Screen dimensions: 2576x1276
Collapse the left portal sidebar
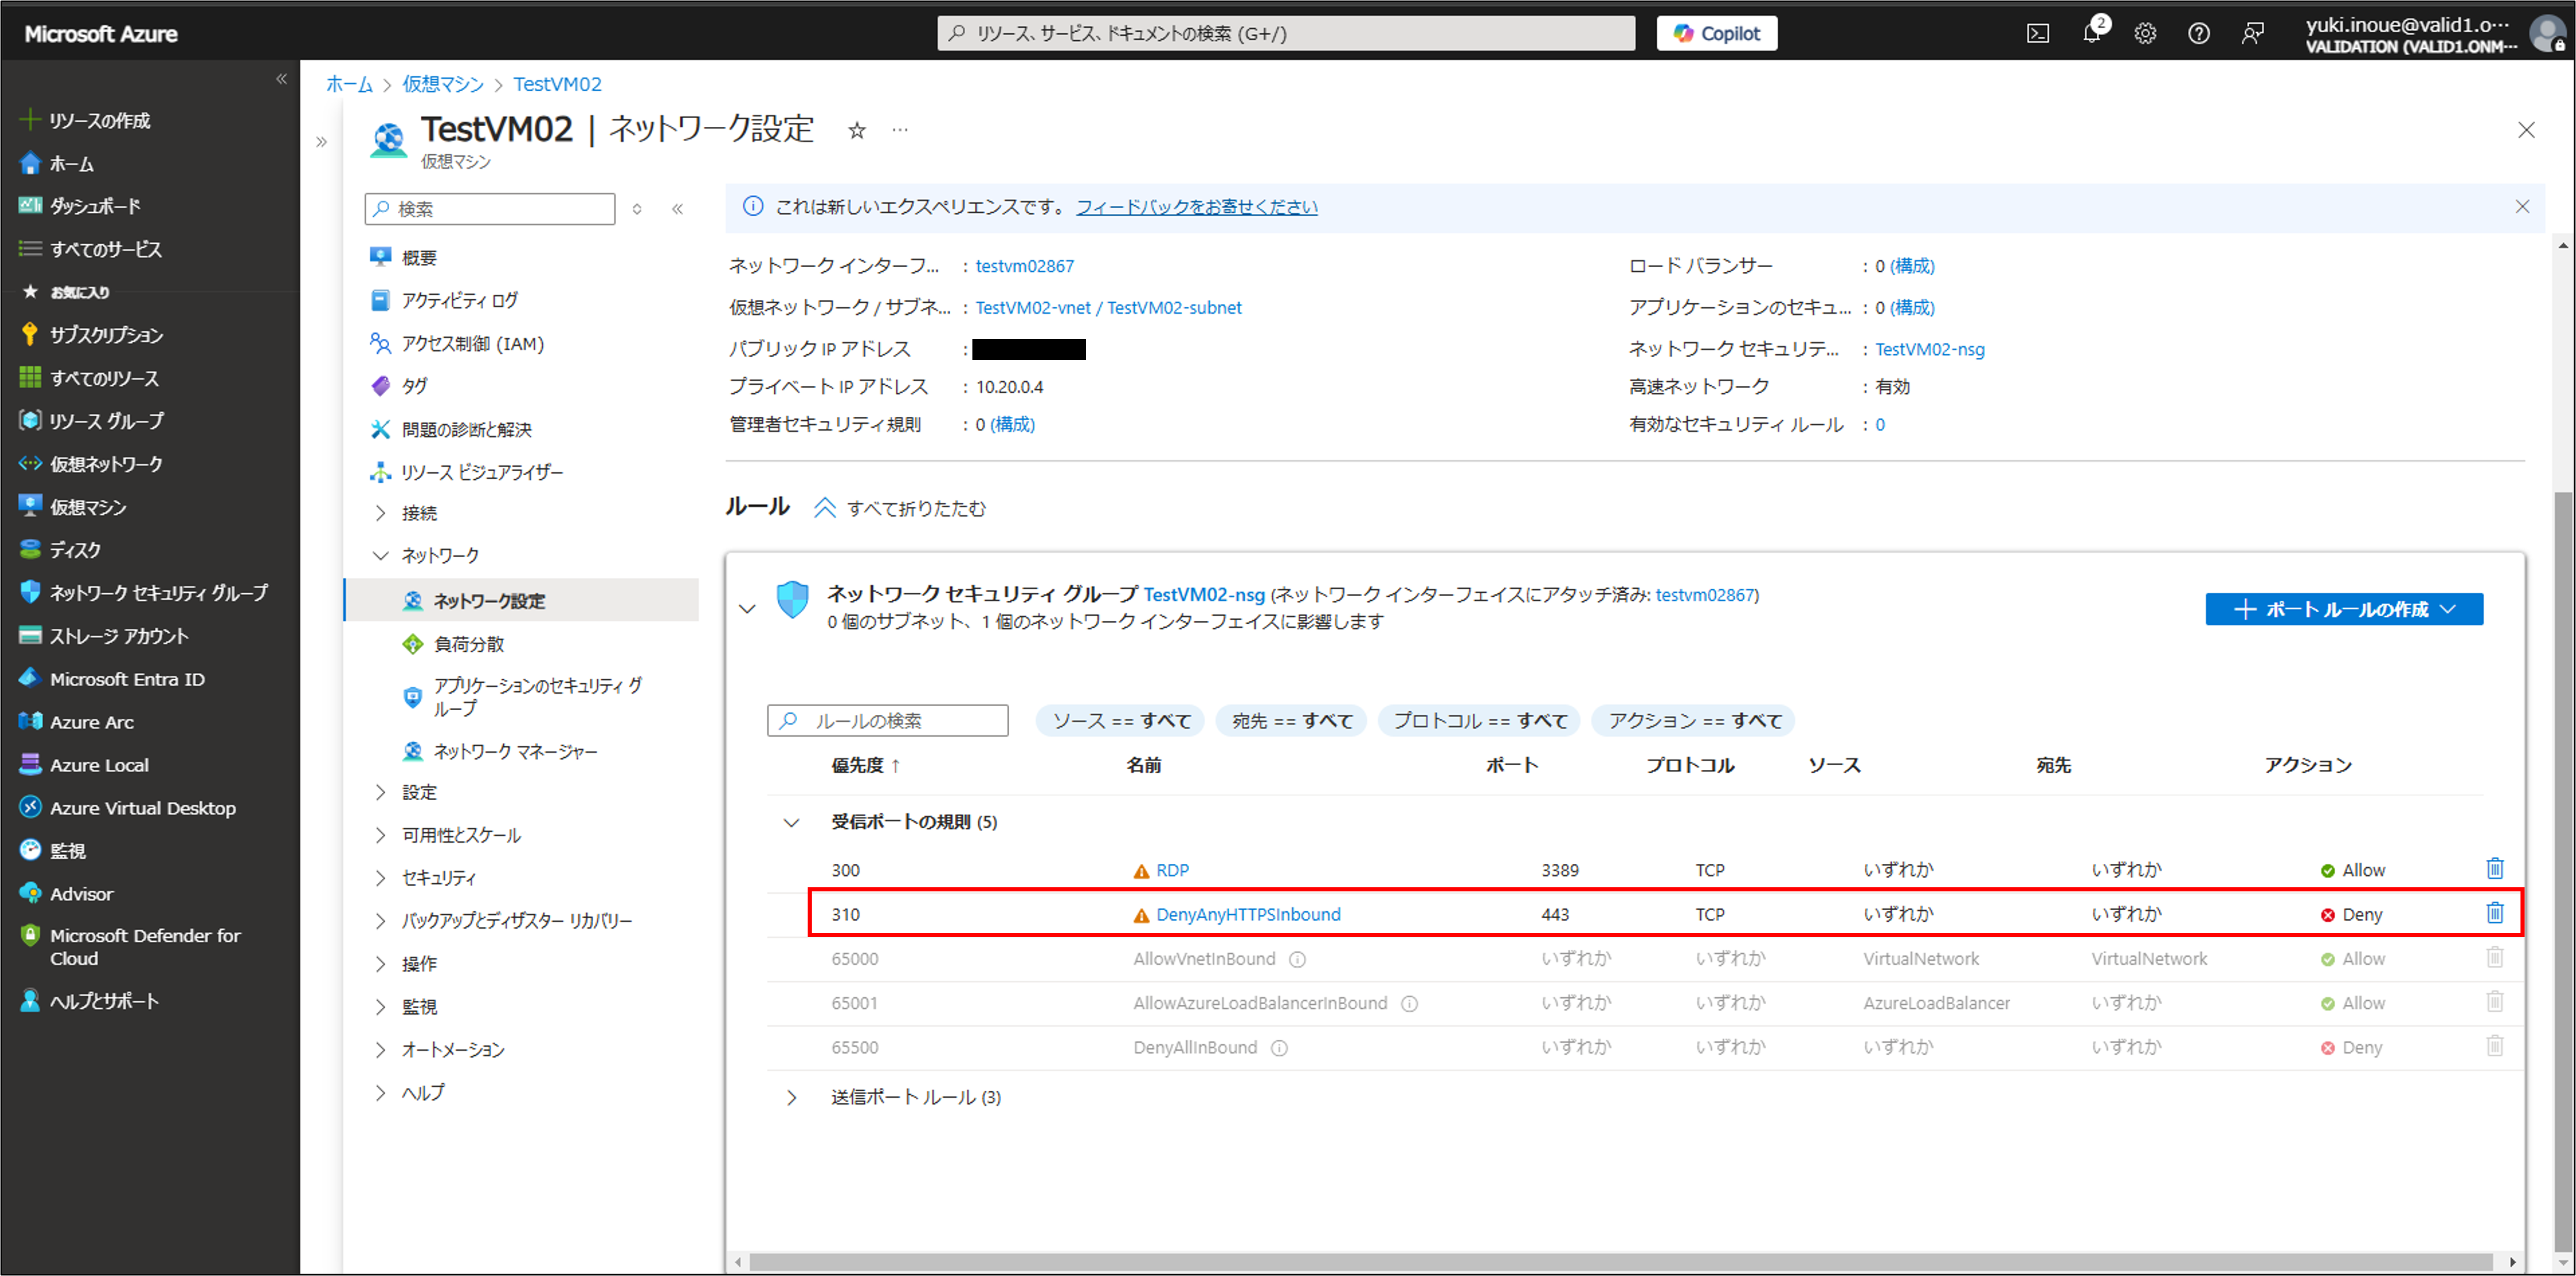point(281,78)
